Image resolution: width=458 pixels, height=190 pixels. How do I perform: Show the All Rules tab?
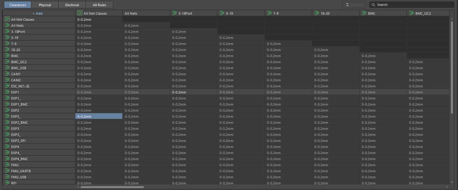click(x=99, y=5)
